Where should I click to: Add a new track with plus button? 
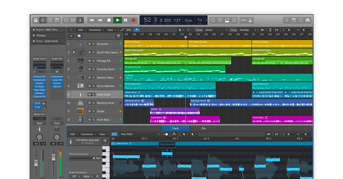pyautogui.click(x=71, y=36)
